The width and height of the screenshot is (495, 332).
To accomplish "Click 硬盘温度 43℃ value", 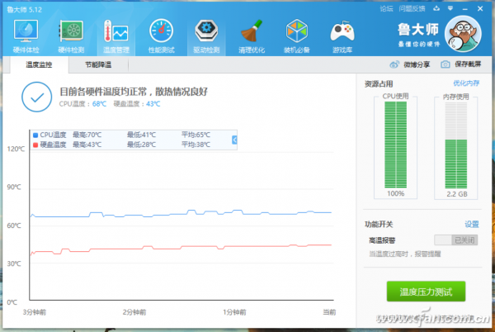I will coord(153,104).
